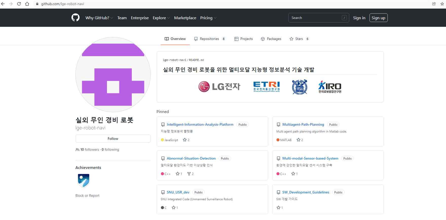Open Intelligent-Information-Analysis-Platform repository
This screenshot has height=220, width=446.
(200, 124)
